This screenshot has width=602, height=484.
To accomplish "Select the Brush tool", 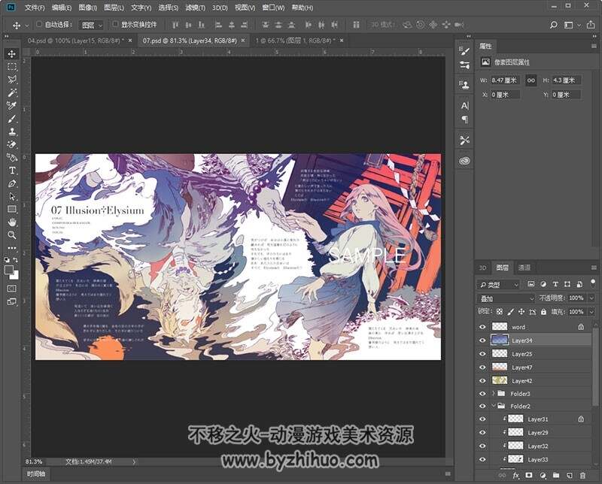I will point(12,119).
